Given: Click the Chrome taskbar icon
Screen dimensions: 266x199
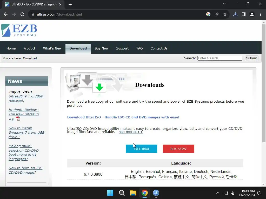Looking at the screenshot, I should click(x=145, y=193).
